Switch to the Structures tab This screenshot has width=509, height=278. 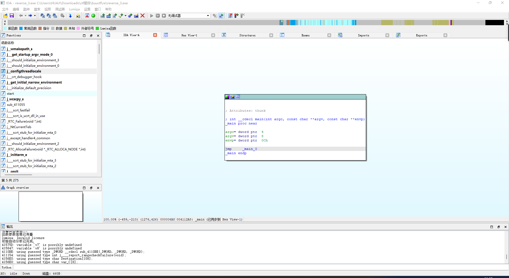247,35
